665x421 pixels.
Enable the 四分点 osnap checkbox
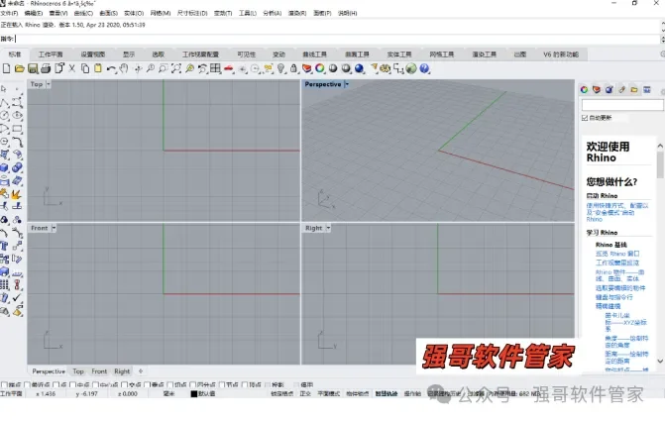(x=193, y=385)
